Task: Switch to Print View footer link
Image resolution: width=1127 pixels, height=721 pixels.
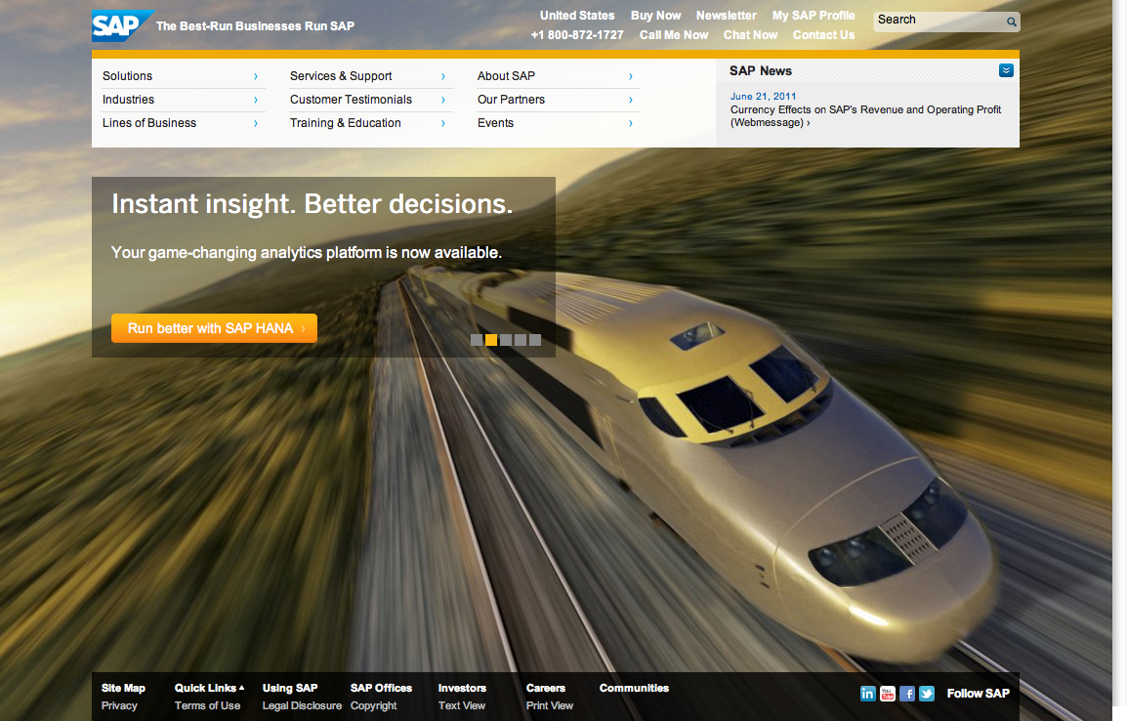Action: pos(549,706)
